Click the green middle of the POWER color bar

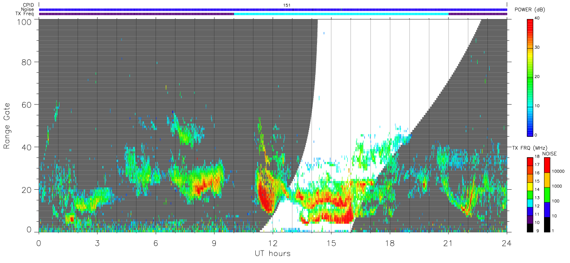click(530, 77)
